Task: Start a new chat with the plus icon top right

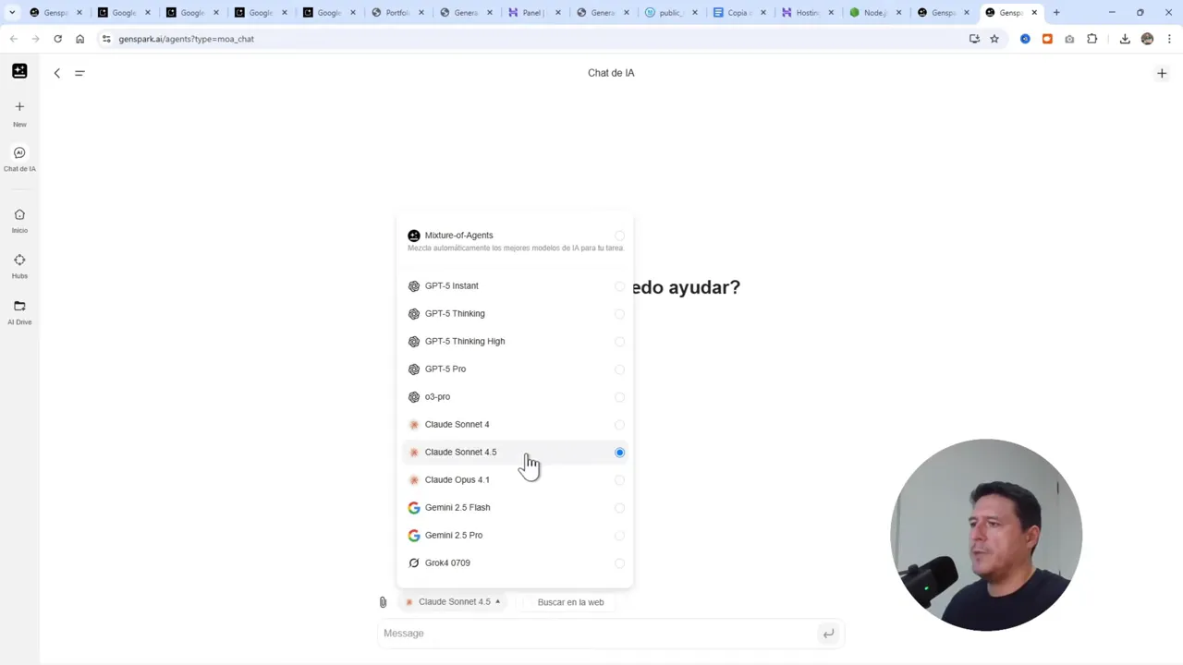Action: tap(1162, 72)
